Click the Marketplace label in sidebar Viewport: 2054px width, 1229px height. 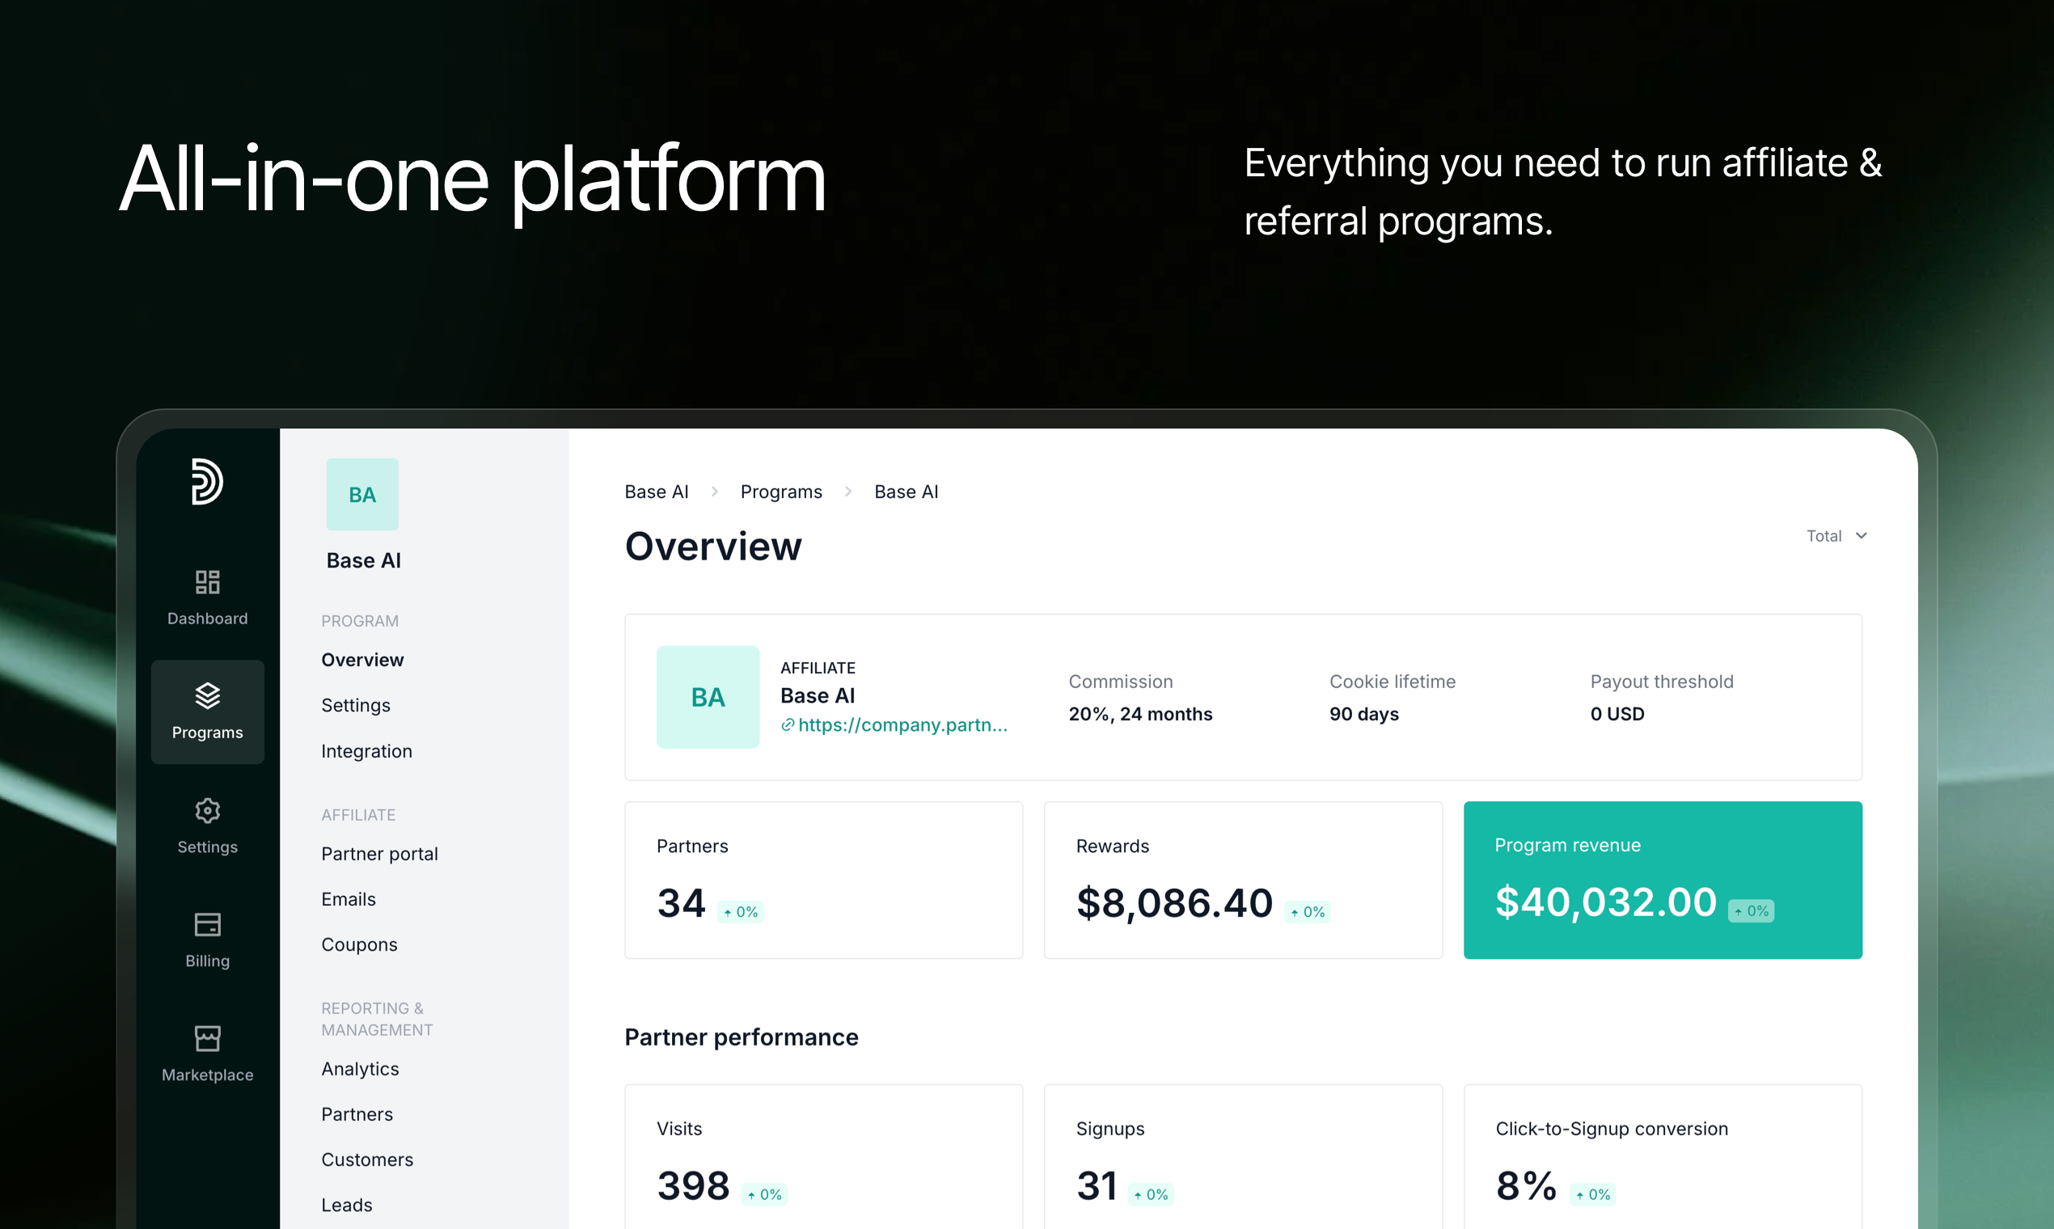click(207, 1075)
